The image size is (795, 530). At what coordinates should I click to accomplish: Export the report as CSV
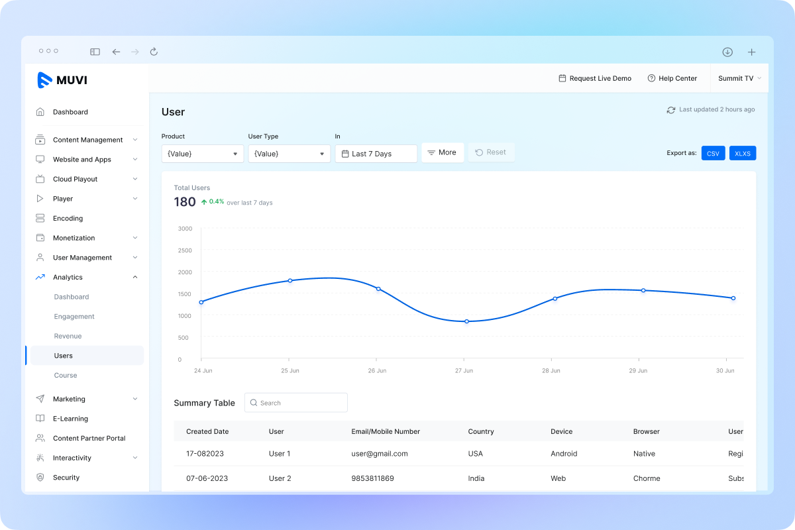[713, 153]
